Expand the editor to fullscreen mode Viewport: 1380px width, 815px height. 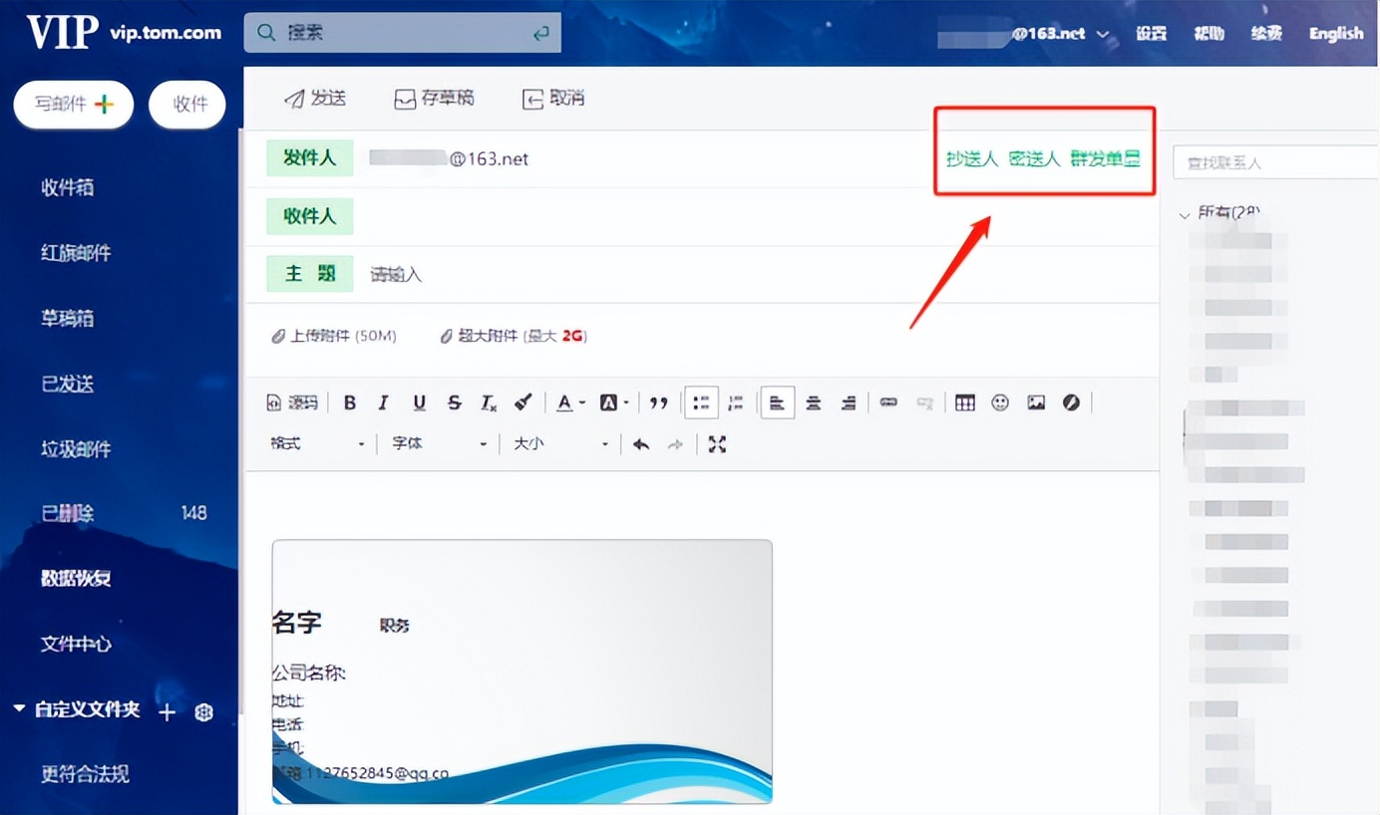pyautogui.click(x=717, y=443)
